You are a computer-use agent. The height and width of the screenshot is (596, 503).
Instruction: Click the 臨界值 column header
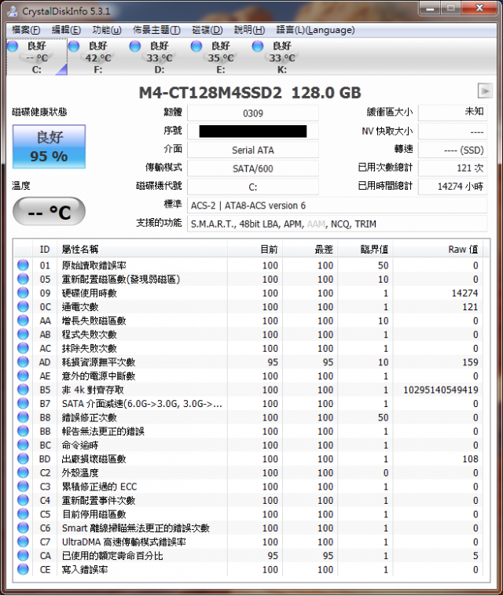coord(365,249)
